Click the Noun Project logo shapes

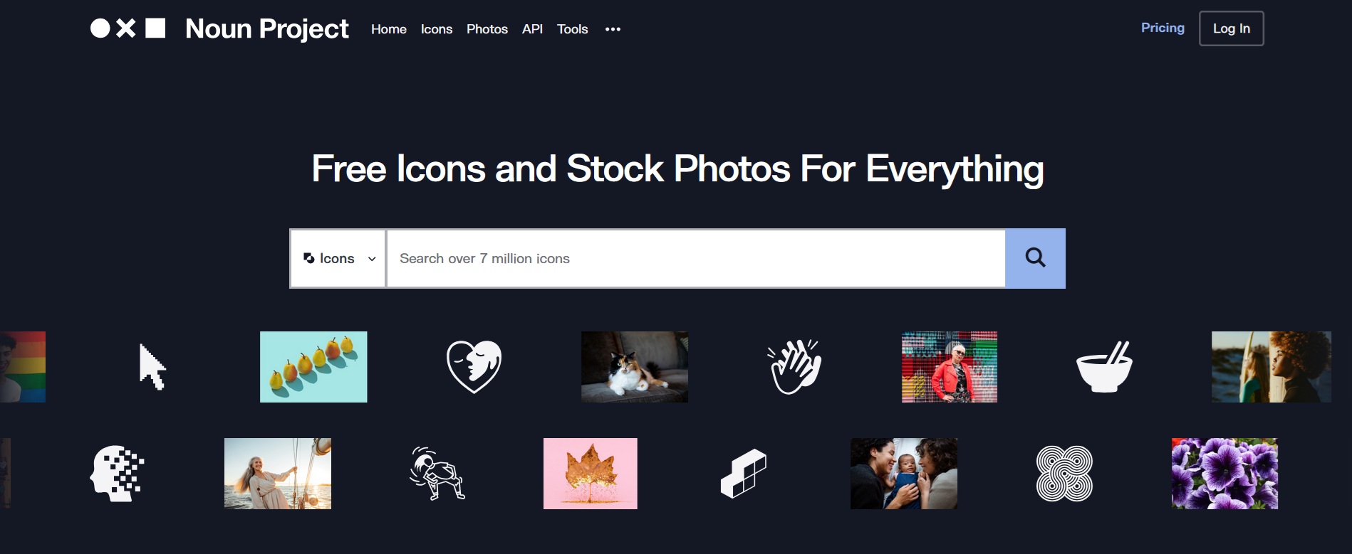(128, 28)
